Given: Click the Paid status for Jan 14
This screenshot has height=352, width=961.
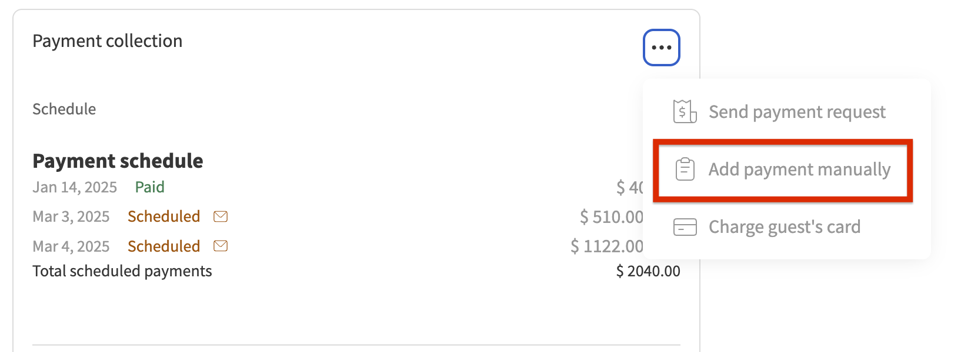Looking at the screenshot, I should [149, 187].
